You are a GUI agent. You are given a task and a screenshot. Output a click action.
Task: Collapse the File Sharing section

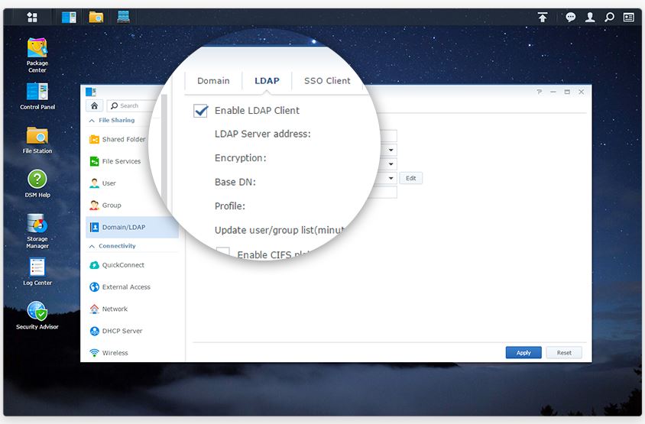(x=92, y=121)
